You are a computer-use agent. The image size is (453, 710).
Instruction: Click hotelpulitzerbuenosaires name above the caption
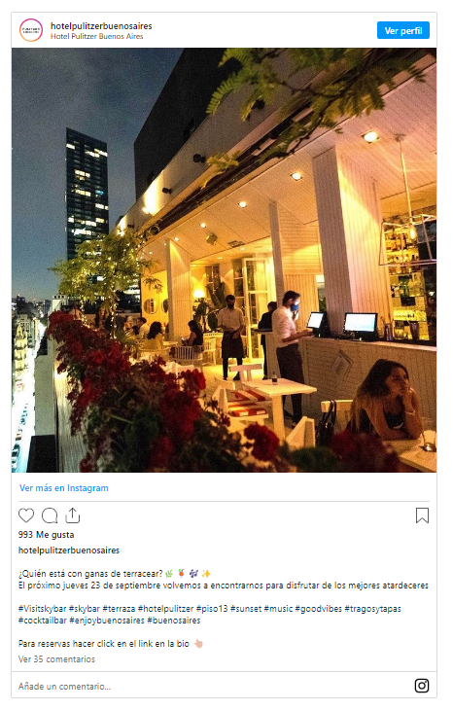[x=69, y=550]
